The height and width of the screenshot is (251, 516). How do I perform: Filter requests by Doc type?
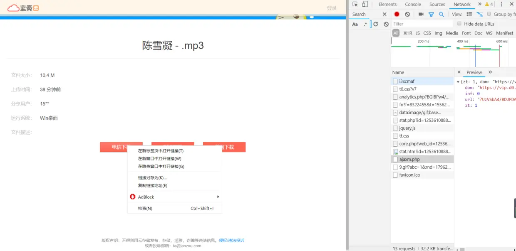(x=478, y=33)
